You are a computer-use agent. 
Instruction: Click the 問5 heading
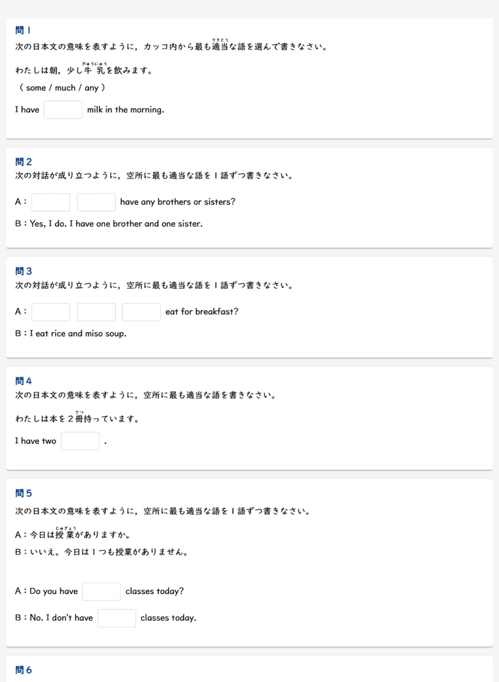click(24, 493)
